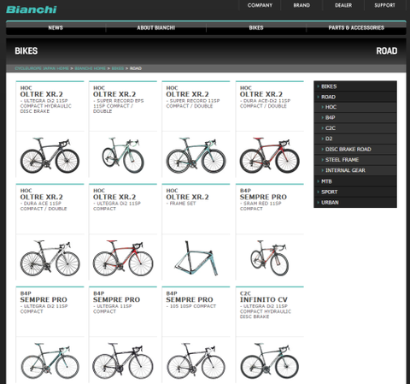
Task: Open Sempre Pro Ultegra 11SP Compact title
Action: click(x=116, y=299)
